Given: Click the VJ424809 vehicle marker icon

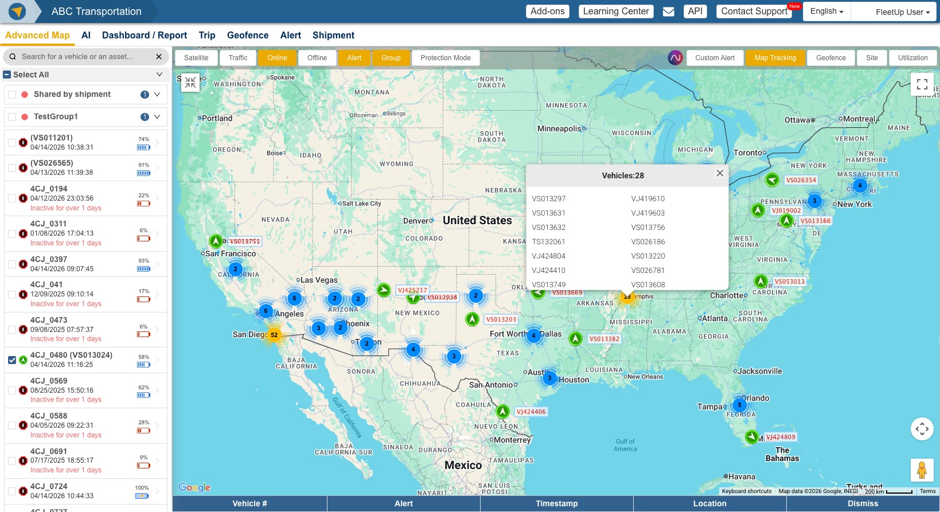Looking at the screenshot, I should pos(751,436).
